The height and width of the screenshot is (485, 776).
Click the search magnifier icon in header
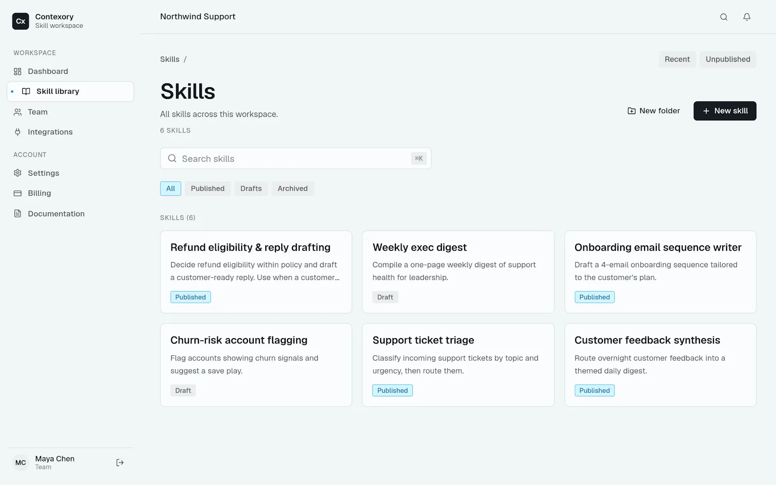point(724,17)
